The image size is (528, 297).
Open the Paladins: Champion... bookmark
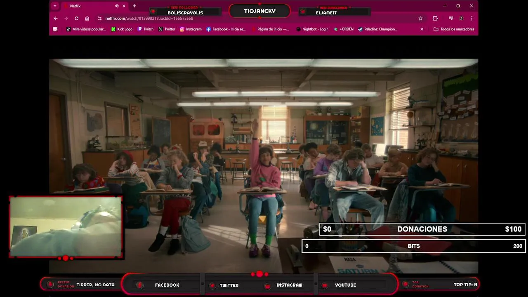[x=377, y=29]
